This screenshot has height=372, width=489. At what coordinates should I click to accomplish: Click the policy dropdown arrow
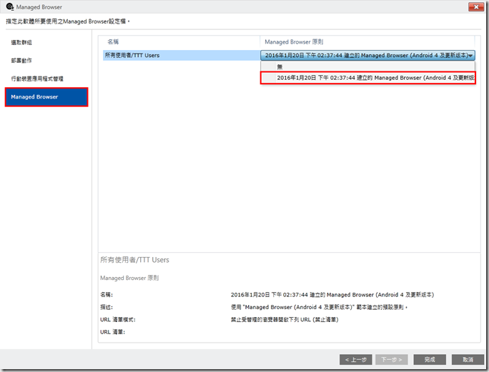pos(471,56)
